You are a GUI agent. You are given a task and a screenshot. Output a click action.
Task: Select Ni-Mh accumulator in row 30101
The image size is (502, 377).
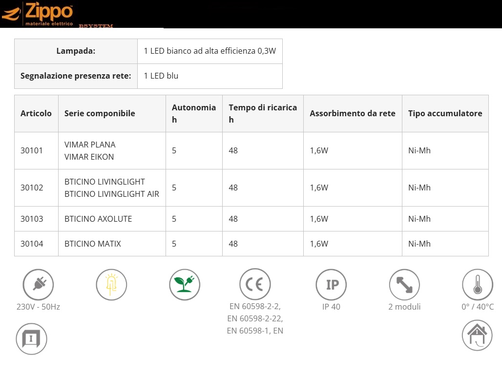coord(419,150)
